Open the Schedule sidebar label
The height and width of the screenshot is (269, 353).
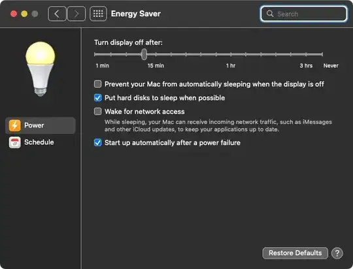click(x=39, y=142)
